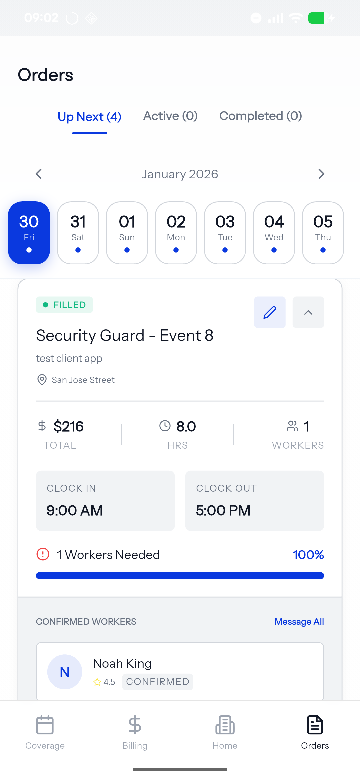360x780 pixels.
Task: Tap the San Jose Street location pin
Action: pyautogui.click(x=42, y=380)
